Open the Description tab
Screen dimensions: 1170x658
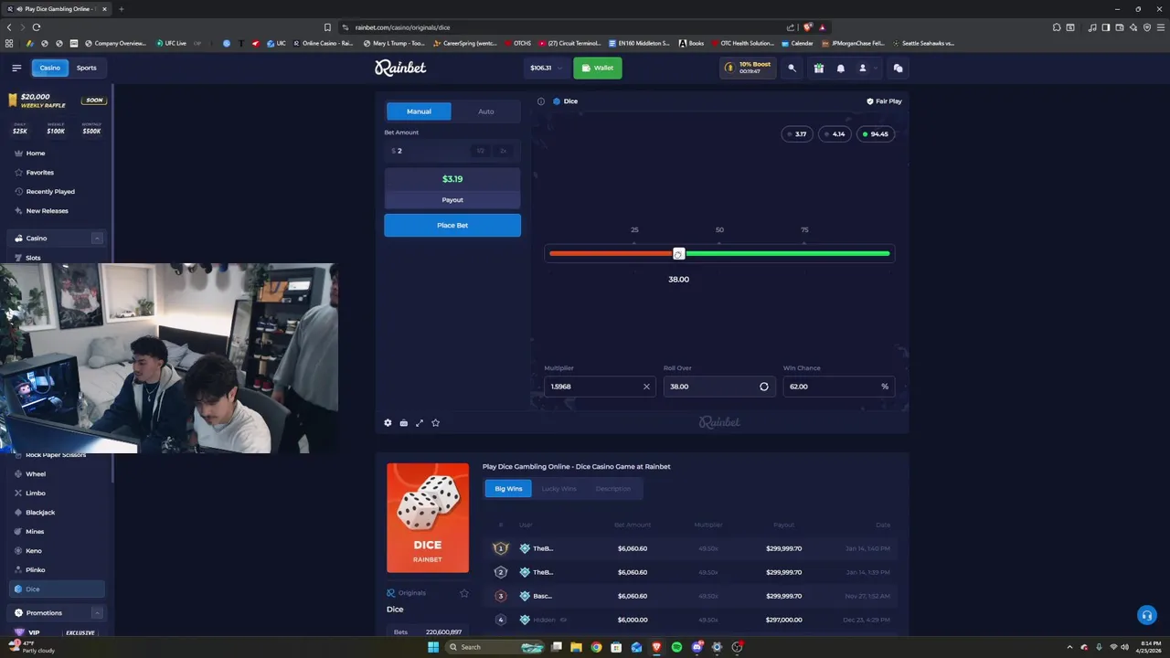tap(612, 489)
